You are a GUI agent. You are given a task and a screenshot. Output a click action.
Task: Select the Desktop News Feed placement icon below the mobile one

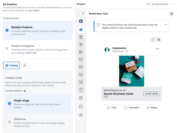tap(81, 37)
